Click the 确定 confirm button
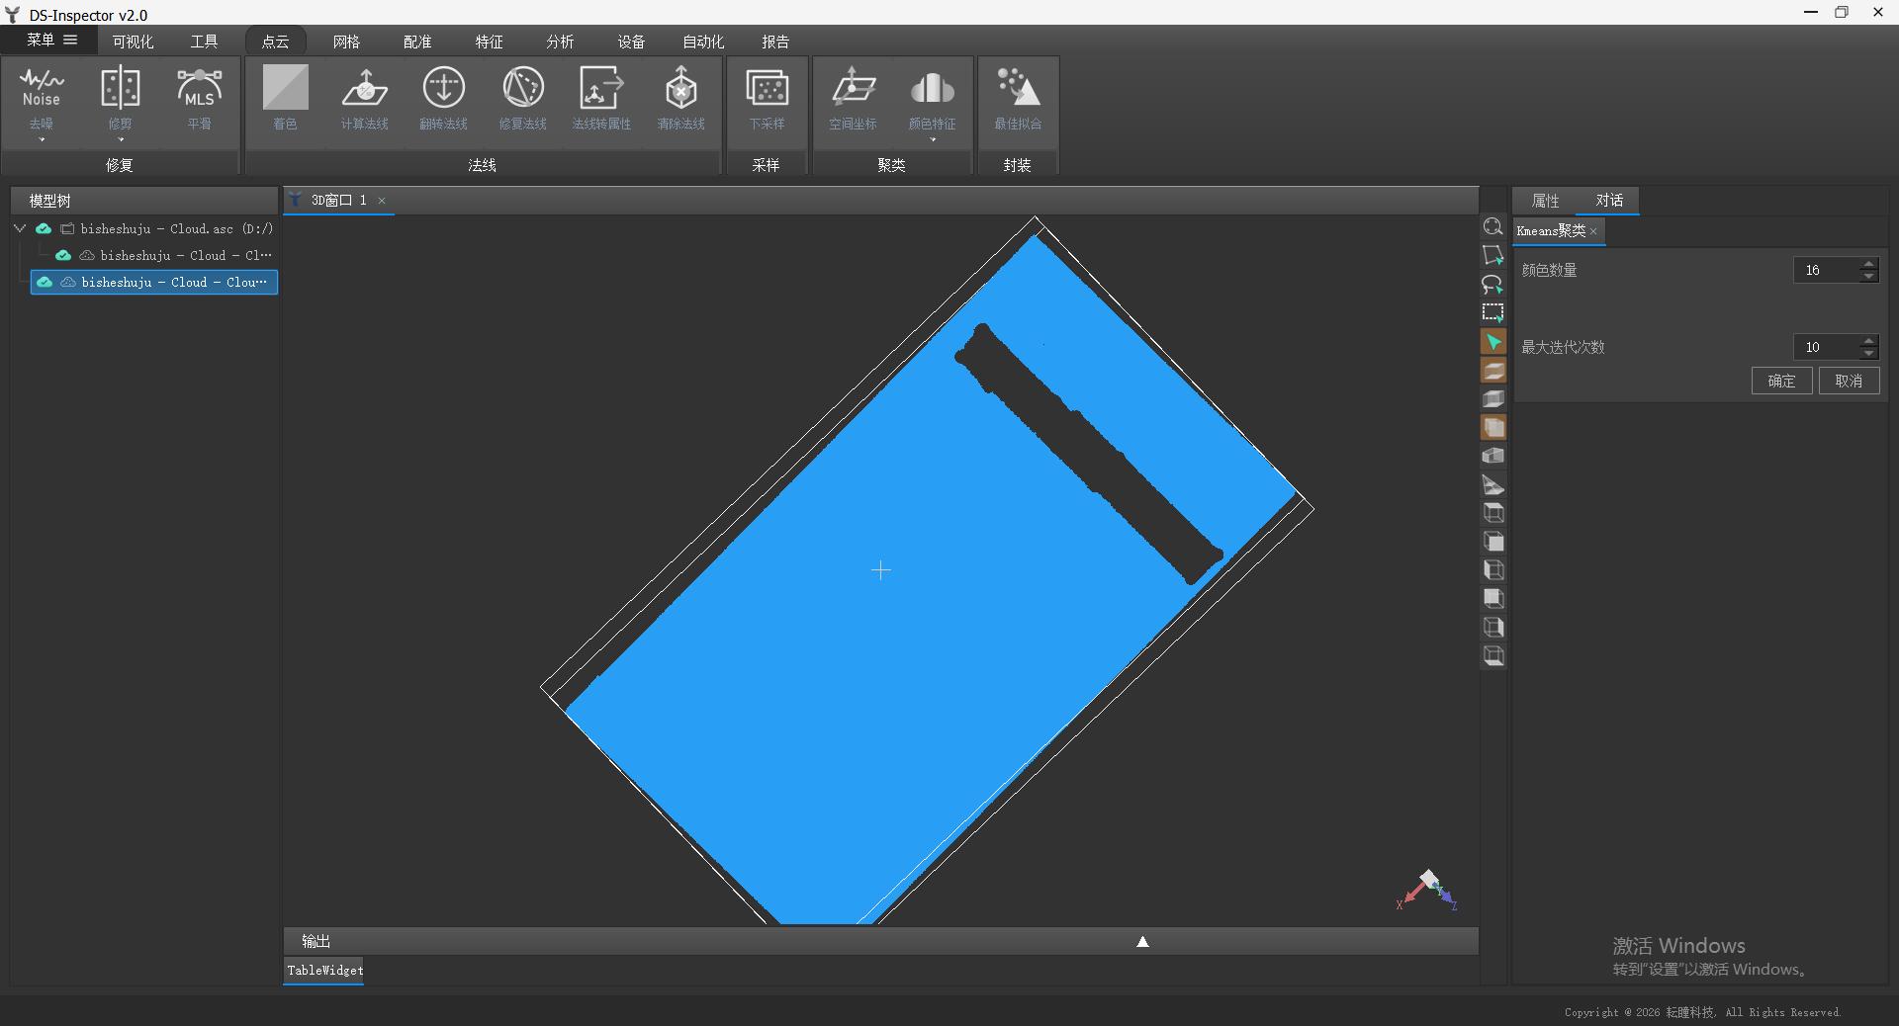This screenshot has width=1899, height=1026. (1781, 381)
